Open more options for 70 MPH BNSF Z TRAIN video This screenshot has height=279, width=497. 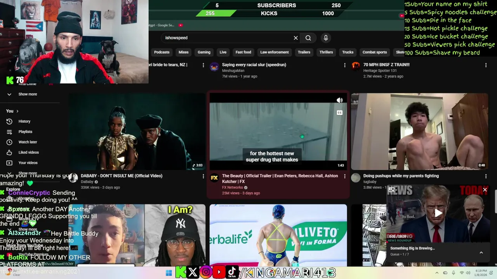point(486,65)
